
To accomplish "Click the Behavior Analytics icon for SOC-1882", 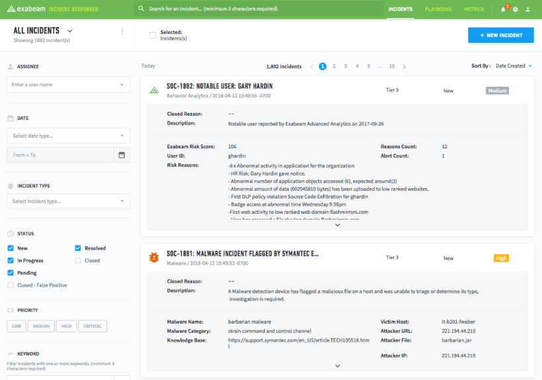I will (154, 90).
